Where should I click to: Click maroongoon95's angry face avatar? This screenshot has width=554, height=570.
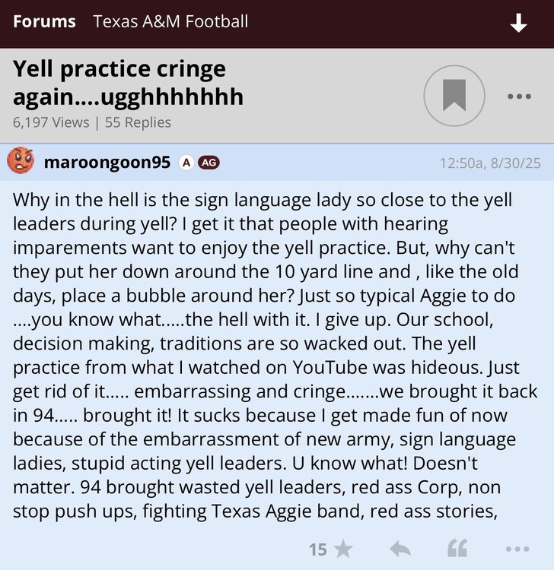click(21, 162)
